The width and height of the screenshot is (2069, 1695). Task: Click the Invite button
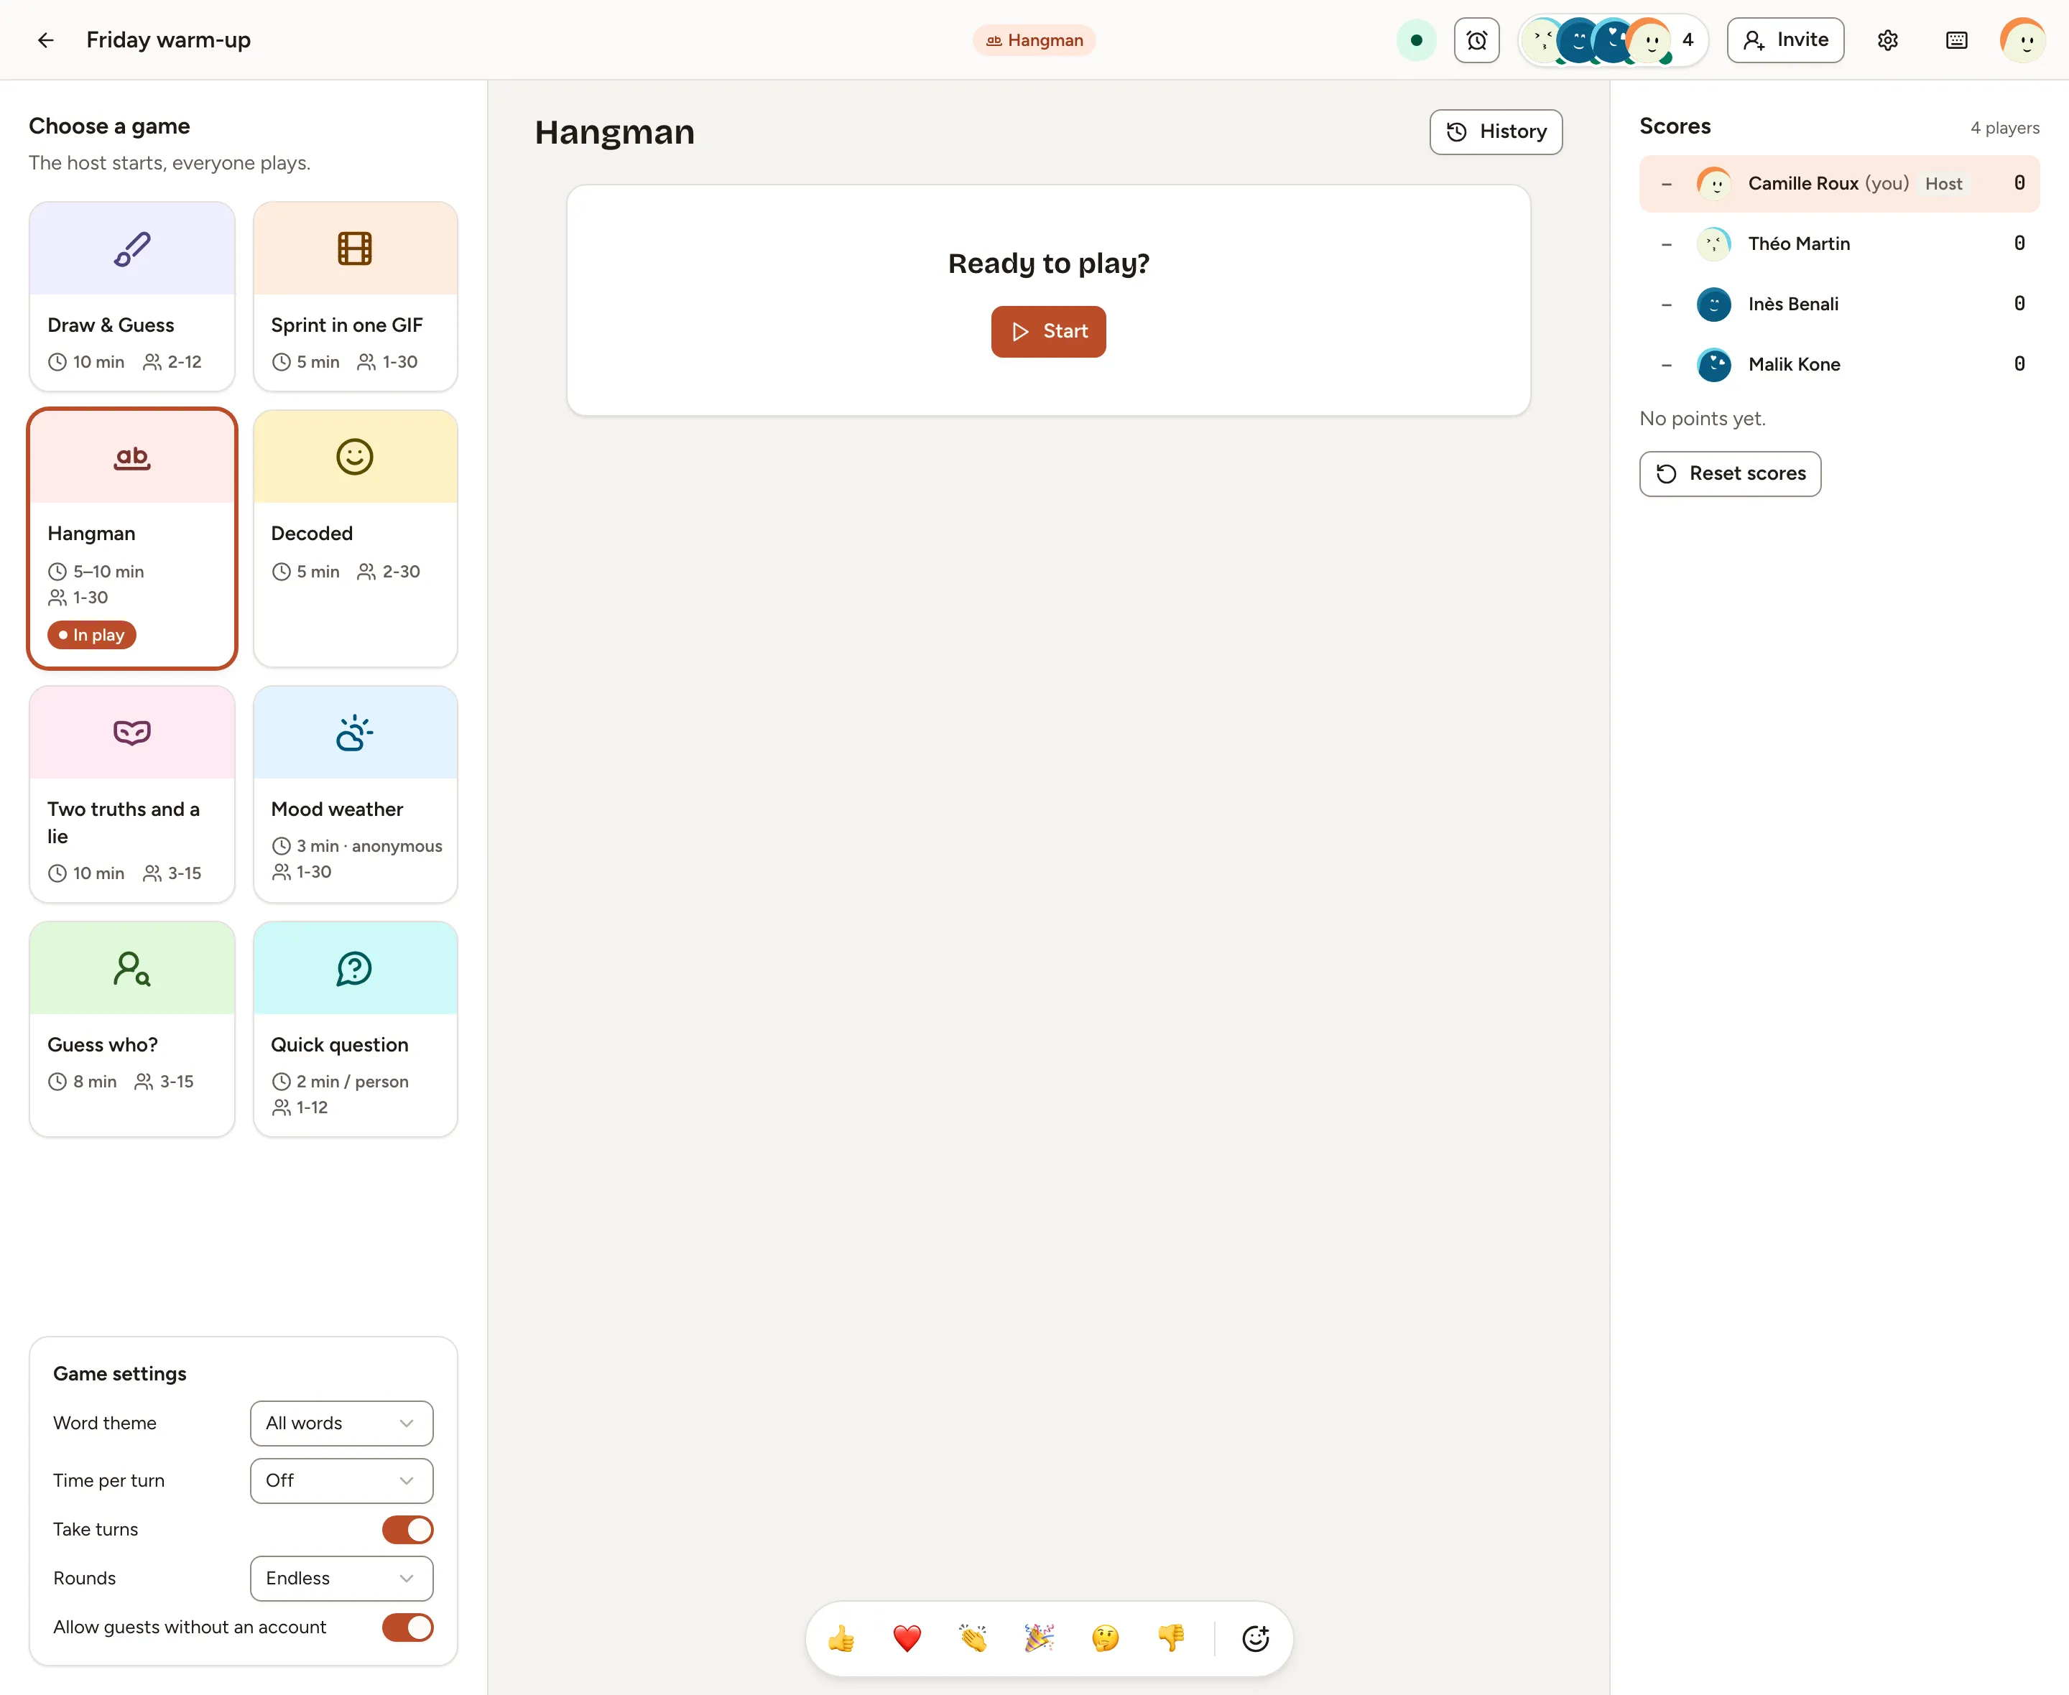(x=1785, y=40)
